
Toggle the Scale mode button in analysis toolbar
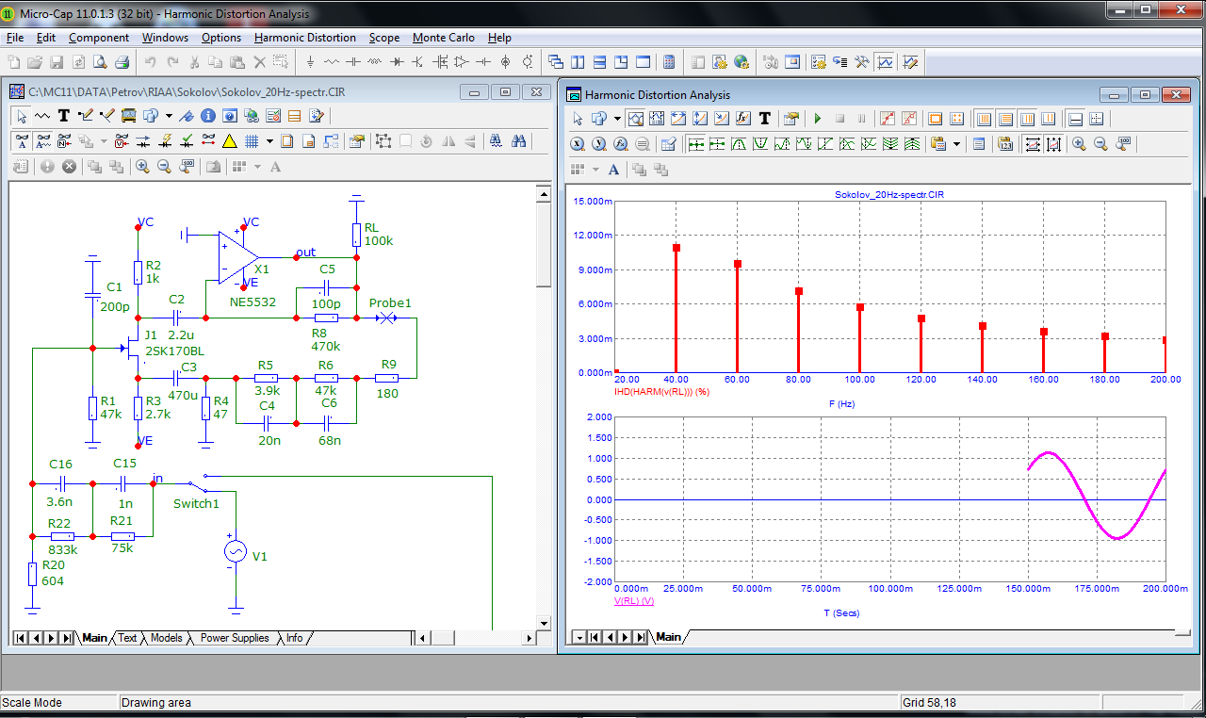637,119
